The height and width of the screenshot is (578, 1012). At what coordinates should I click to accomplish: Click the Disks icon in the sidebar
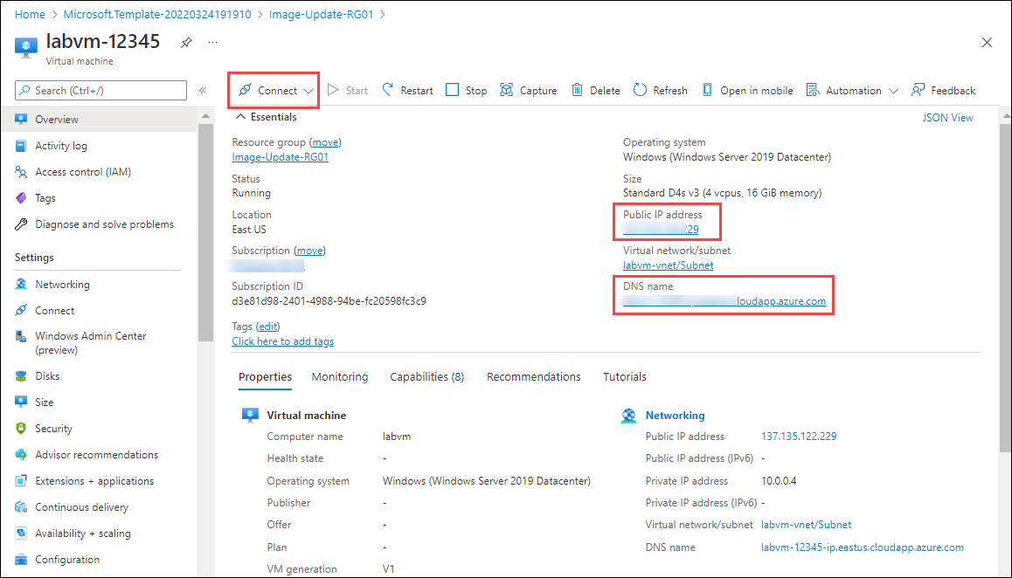21,376
